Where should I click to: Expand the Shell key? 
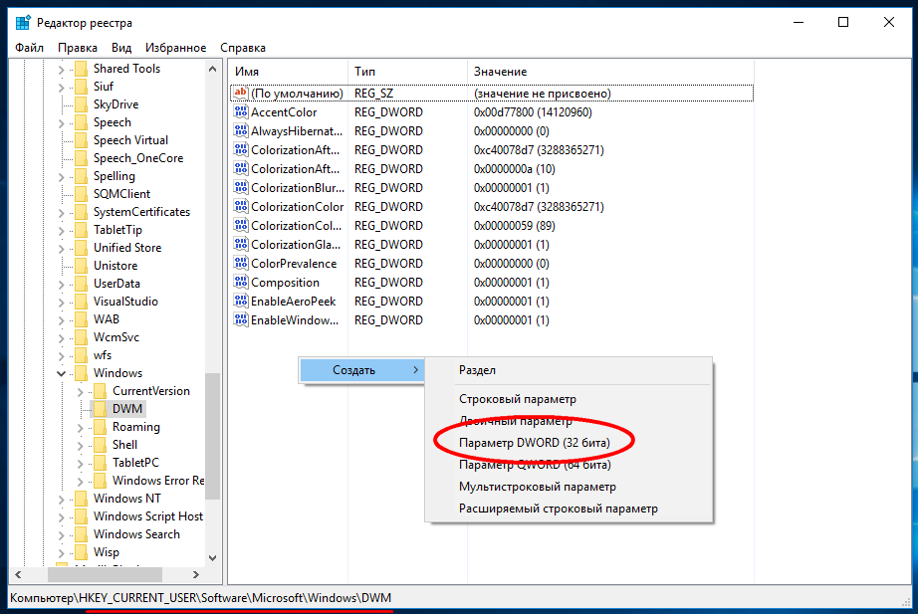tap(81, 445)
